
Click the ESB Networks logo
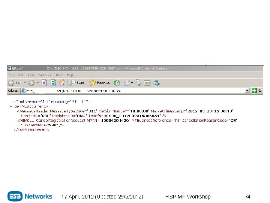point(30,196)
